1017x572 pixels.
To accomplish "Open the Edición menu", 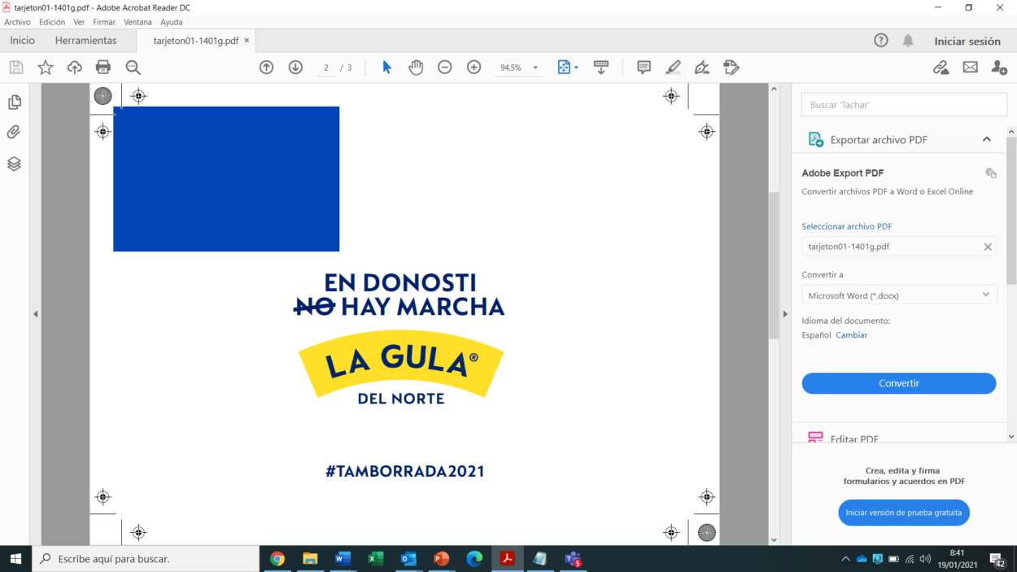I will pyautogui.click(x=52, y=22).
